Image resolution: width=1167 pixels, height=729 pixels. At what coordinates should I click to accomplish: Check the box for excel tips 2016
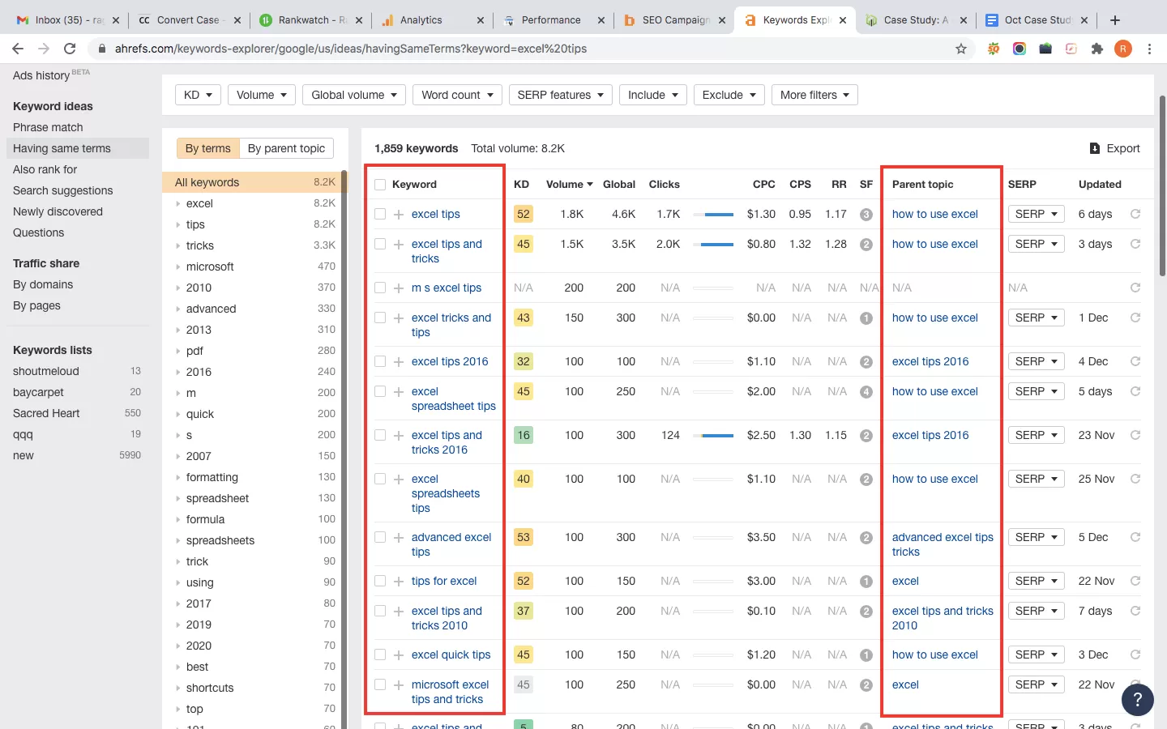380,361
